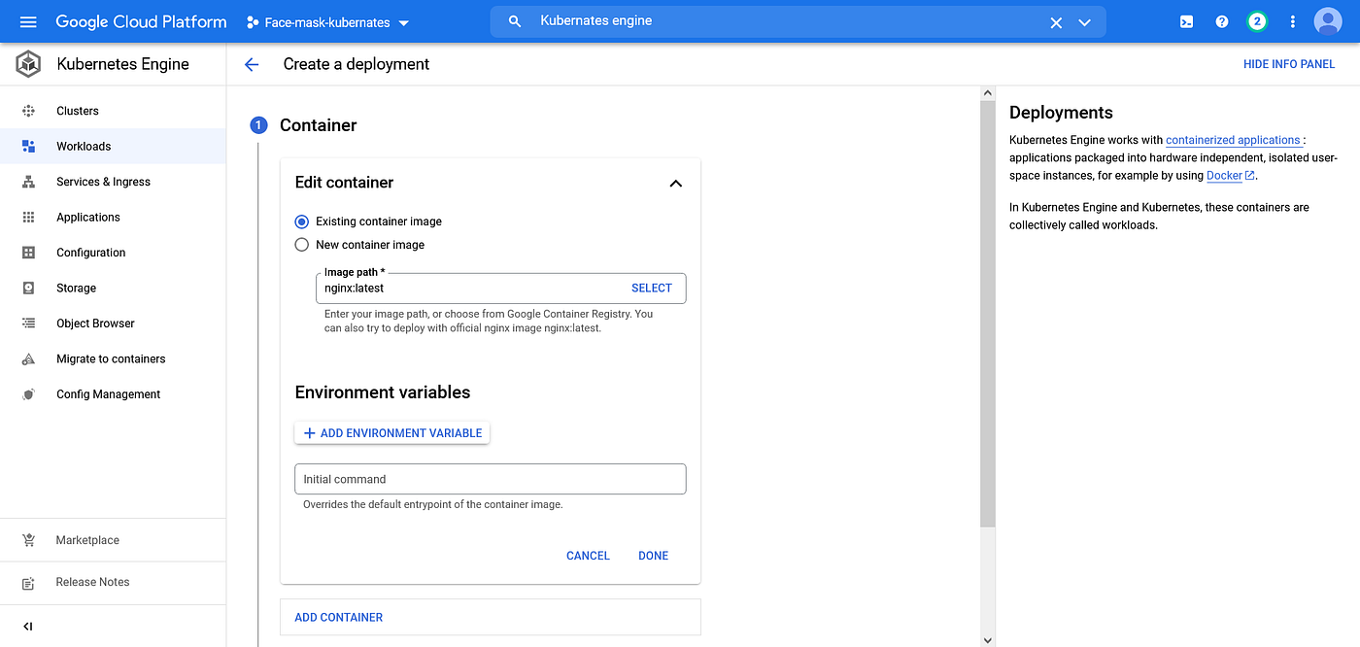Go back using the left arrow

tap(252, 64)
